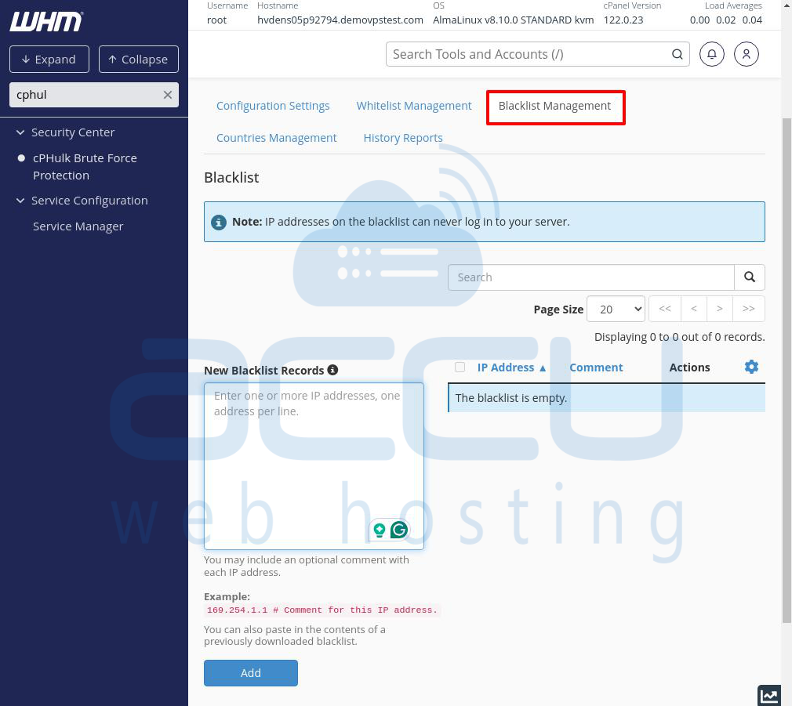Click the WHM logo

[46, 22]
